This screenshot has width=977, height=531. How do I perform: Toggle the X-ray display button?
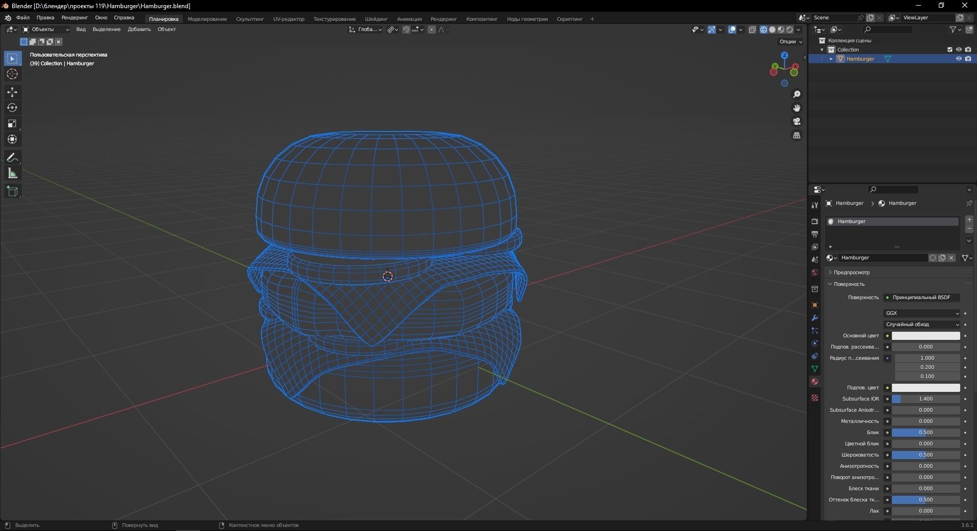click(752, 30)
